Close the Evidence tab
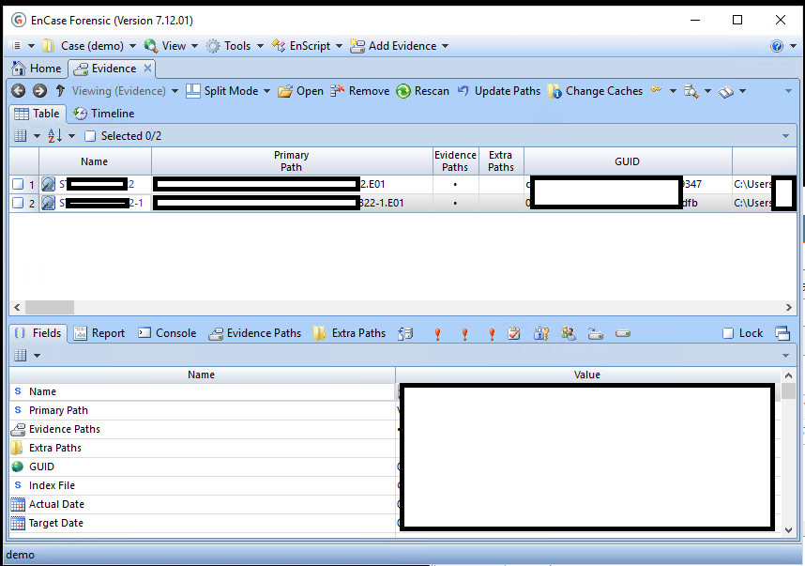 coord(148,68)
